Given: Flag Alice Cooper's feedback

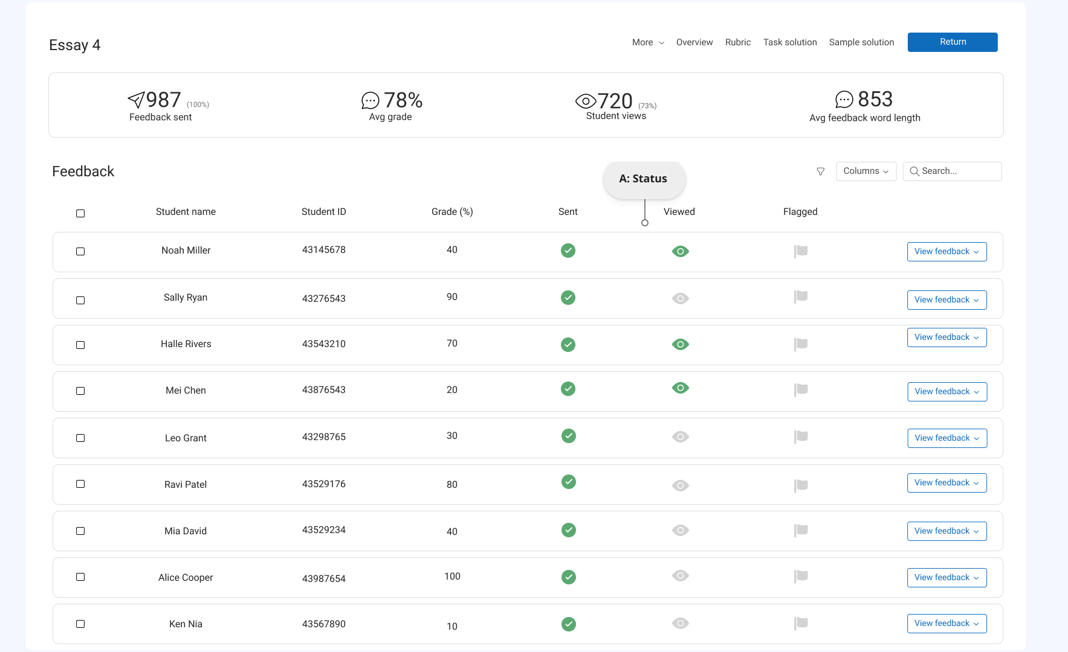Looking at the screenshot, I should (x=801, y=576).
